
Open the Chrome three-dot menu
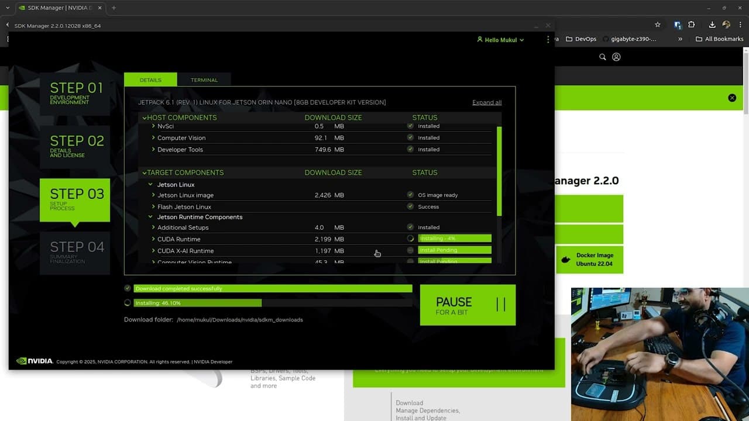pyautogui.click(x=740, y=25)
